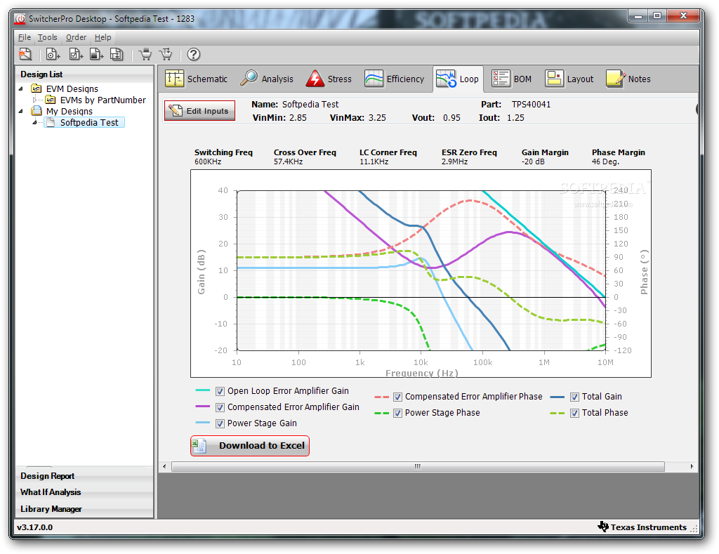Open the Tools menu
The image size is (719, 554).
47,37
